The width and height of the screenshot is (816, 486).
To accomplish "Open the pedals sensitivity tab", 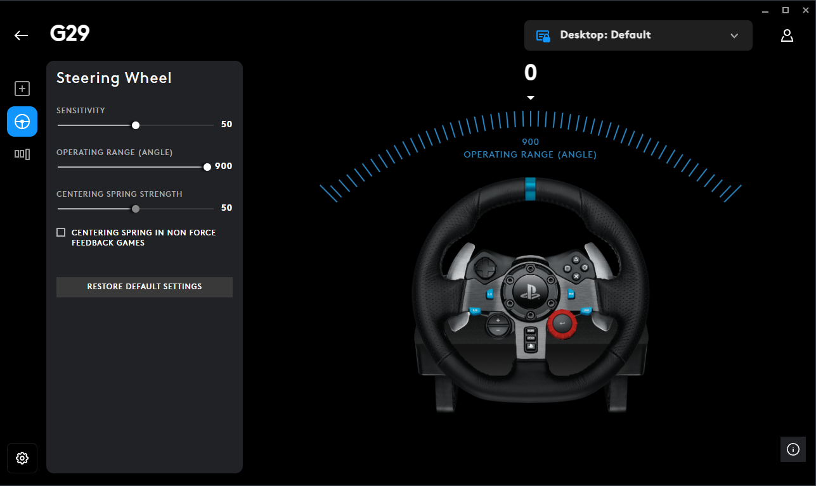I will click(22, 154).
